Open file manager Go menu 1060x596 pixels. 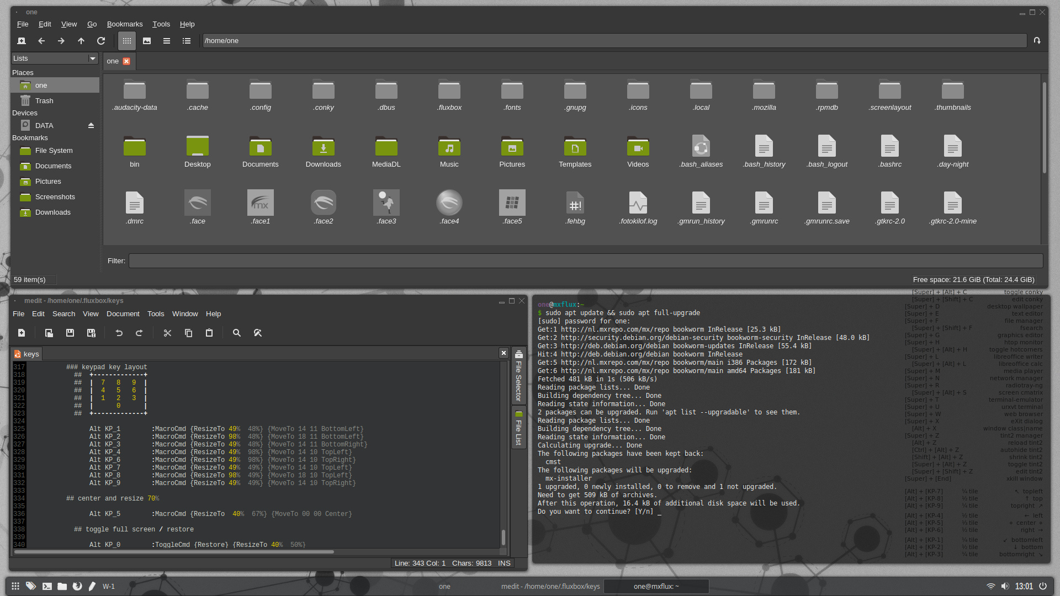pos(92,24)
